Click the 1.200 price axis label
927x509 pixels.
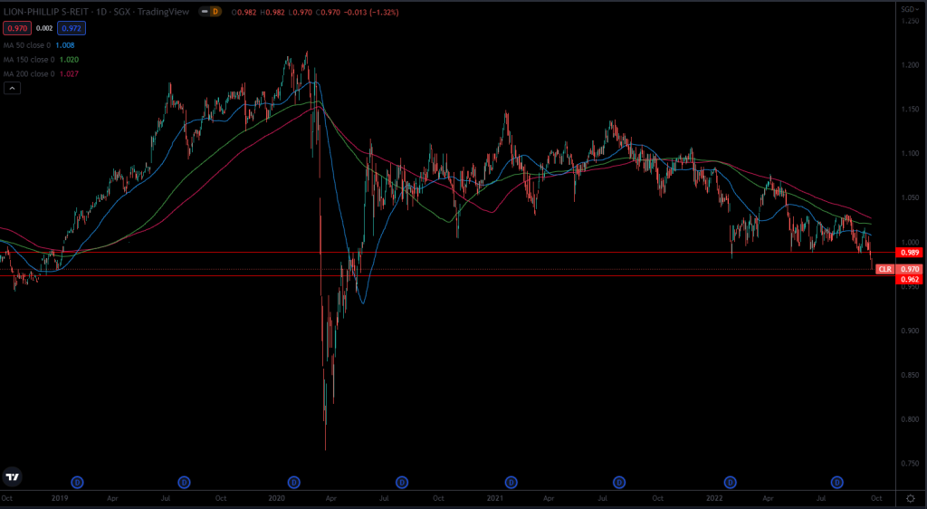[x=909, y=65]
